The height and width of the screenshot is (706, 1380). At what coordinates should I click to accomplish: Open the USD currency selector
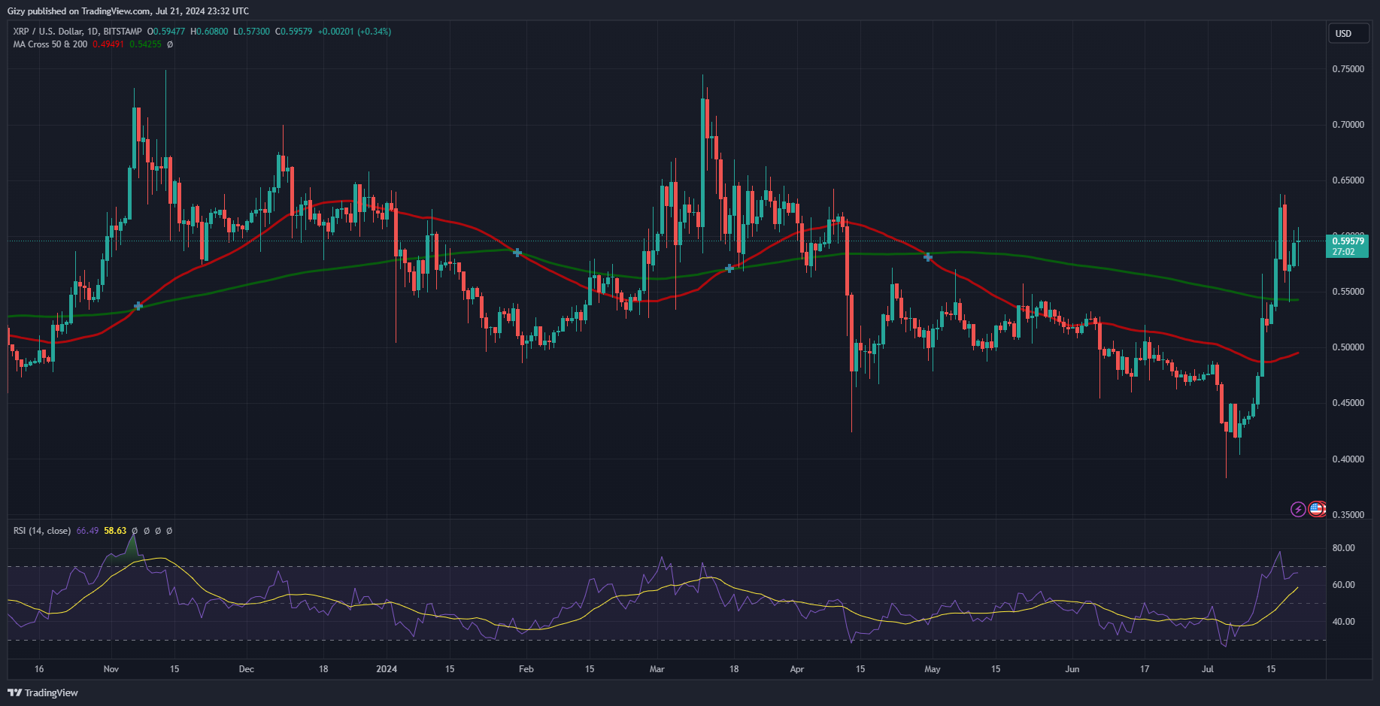(x=1348, y=34)
